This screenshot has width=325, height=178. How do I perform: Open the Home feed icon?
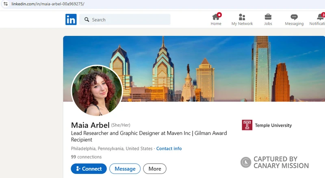pyautogui.click(x=216, y=17)
